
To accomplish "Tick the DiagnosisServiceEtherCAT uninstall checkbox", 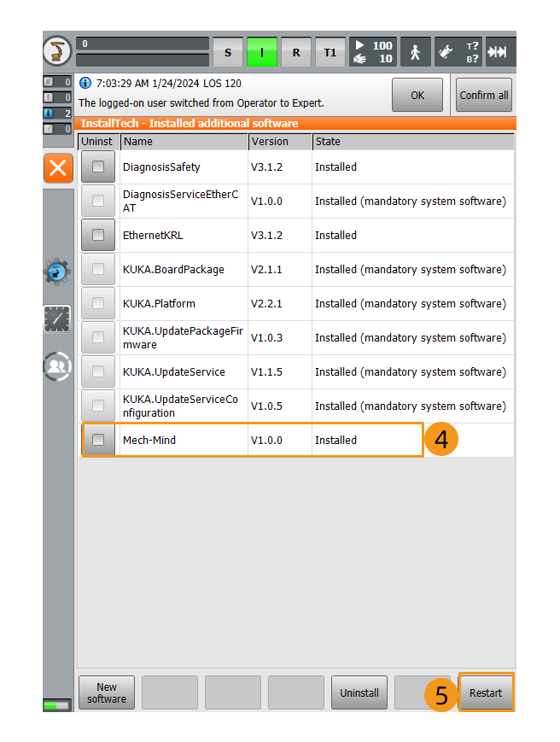I will pos(98,201).
